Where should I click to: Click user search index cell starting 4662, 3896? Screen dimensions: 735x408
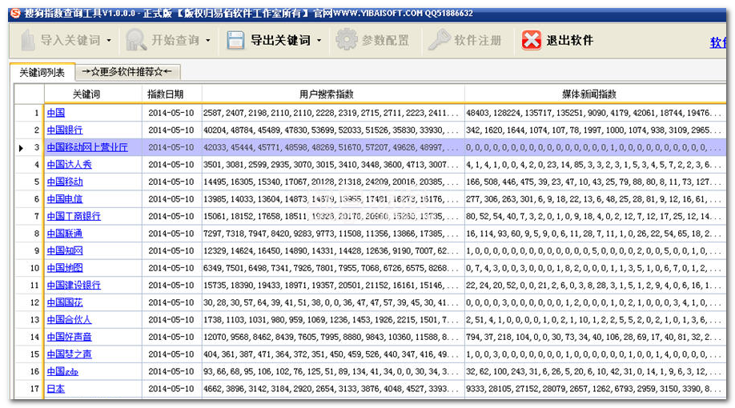(333, 389)
